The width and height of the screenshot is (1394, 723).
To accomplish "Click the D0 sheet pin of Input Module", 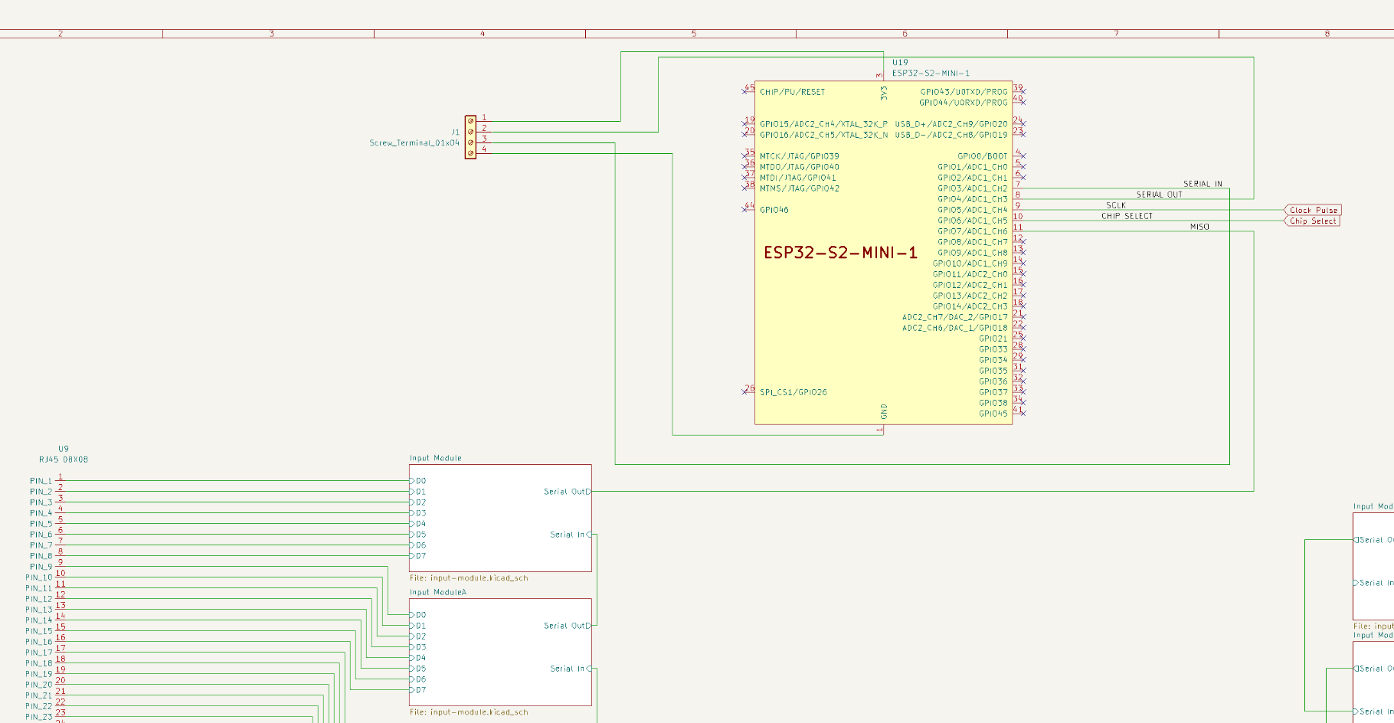I will point(418,481).
